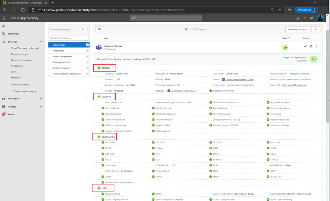Open the Terms of service link
330x201 pixels.
coord(300,79)
